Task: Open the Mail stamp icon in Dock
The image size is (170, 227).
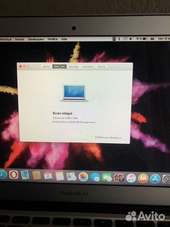Action: 25,175
